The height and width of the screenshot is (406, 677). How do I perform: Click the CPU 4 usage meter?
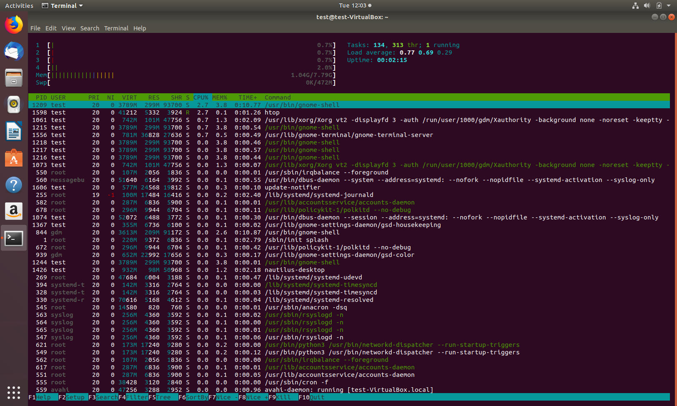(x=186, y=67)
